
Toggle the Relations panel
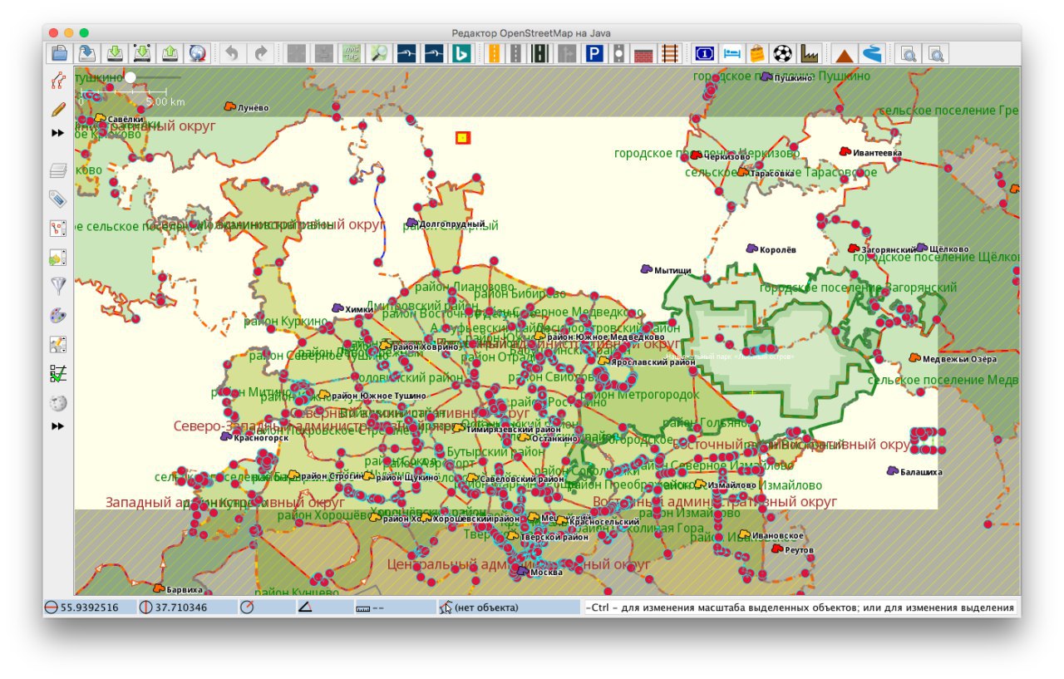tap(57, 258)
